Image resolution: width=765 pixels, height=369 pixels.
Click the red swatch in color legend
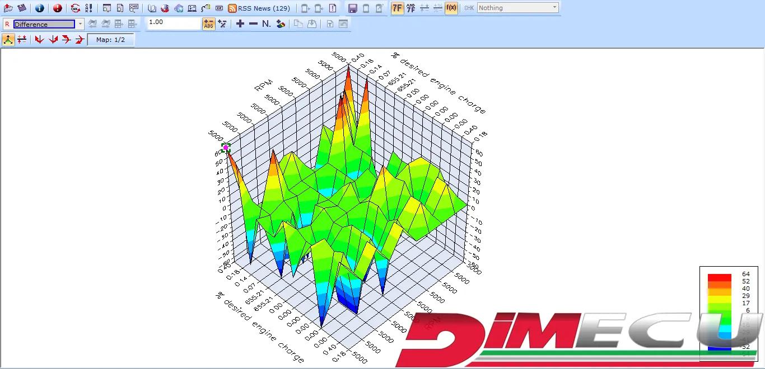pos(719,278)
